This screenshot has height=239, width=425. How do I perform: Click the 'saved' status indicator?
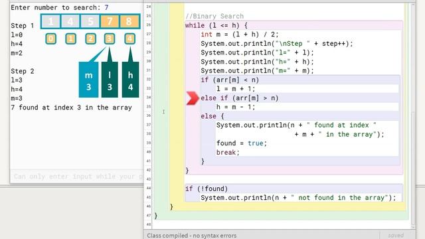pyautogui.click(x=396, y=236)
